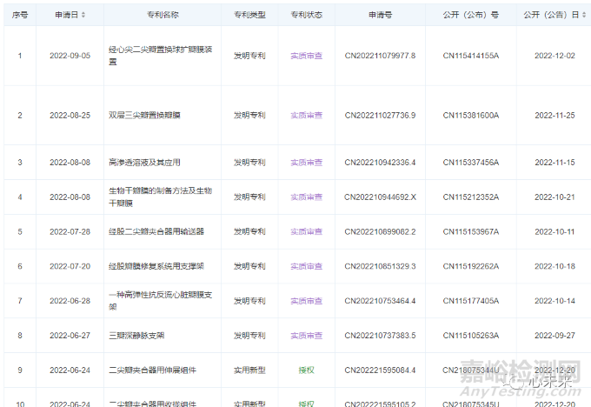Click the 公开（公布）号 column header
Viewport: 591px width, 407px height.
tap(471, 15)
